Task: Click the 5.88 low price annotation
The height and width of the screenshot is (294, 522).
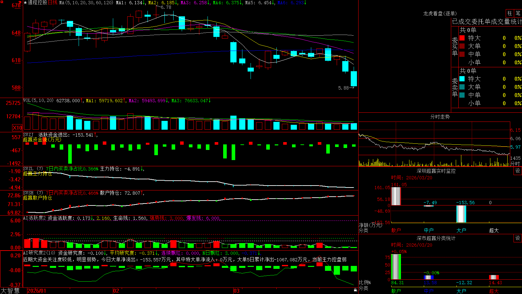Action: click(x=344, y=88)
